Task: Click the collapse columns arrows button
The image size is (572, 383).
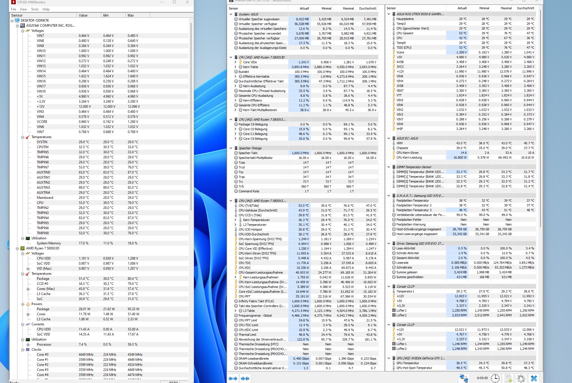Action: click(x=245, y=379)
